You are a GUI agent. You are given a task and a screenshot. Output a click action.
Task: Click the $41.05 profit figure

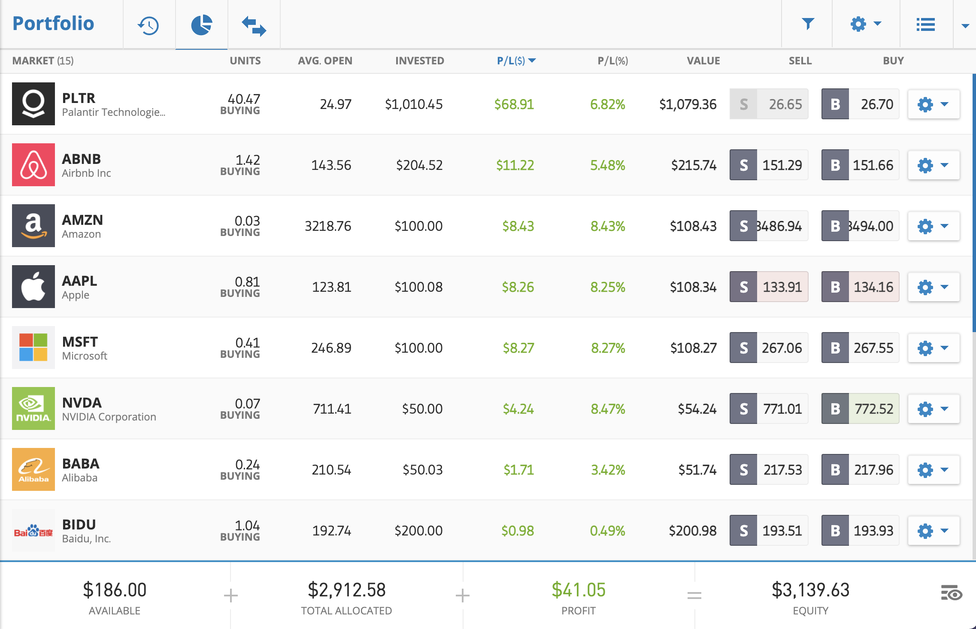pos(579,590)
